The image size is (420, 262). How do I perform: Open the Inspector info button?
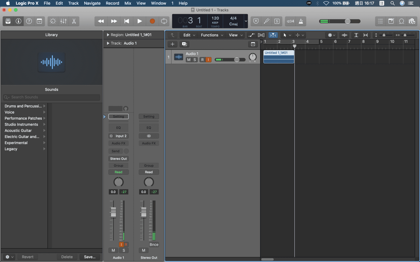[x=18, y=21]
